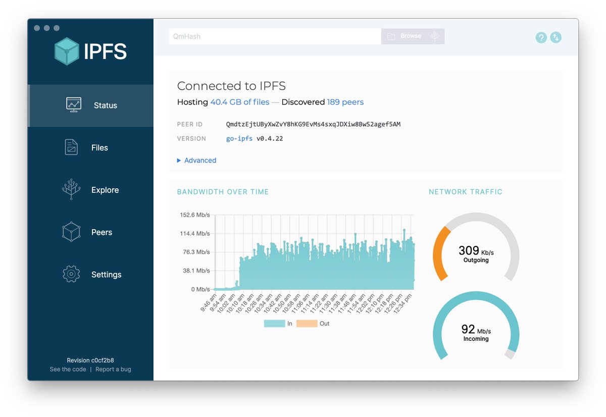
Task: Open the go-ipfs version link
Action: point(239,138)
